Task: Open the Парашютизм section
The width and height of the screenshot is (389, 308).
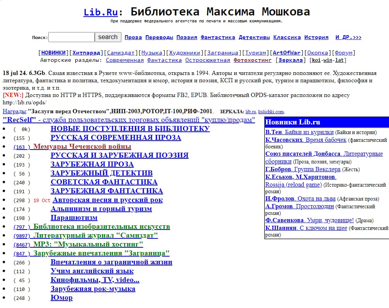Action: point(74,218)
